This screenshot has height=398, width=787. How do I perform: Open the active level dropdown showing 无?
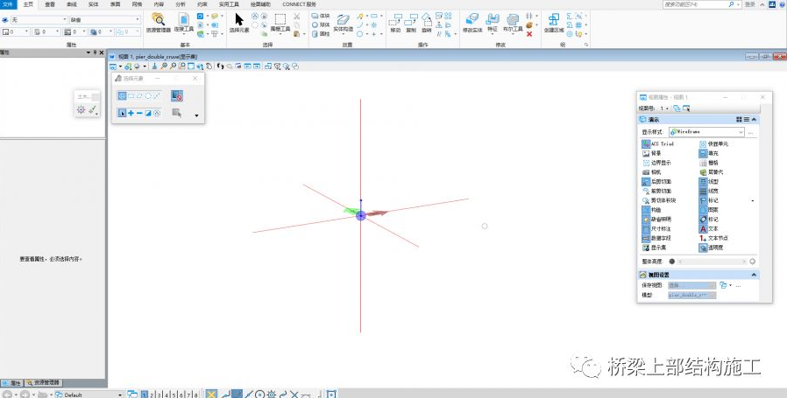[x=39, y=19]
